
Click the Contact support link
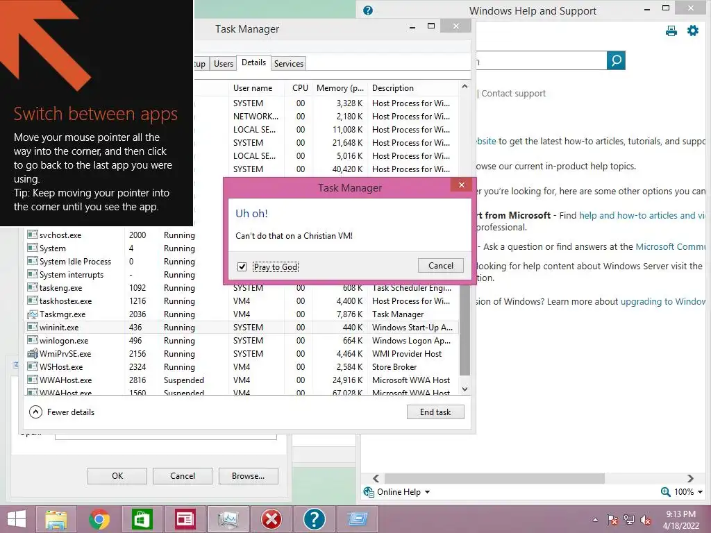click(x=513, y=94)
